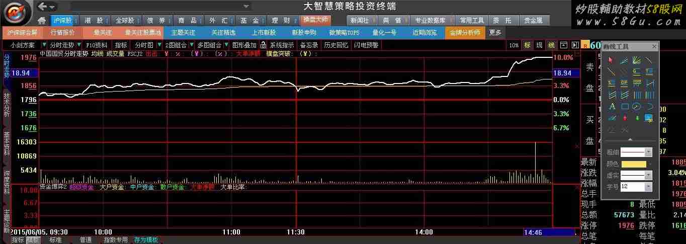This screenshot has width=686, height=244.
Task: Select the vertical cycle lines tool
Action: (637, 95)
